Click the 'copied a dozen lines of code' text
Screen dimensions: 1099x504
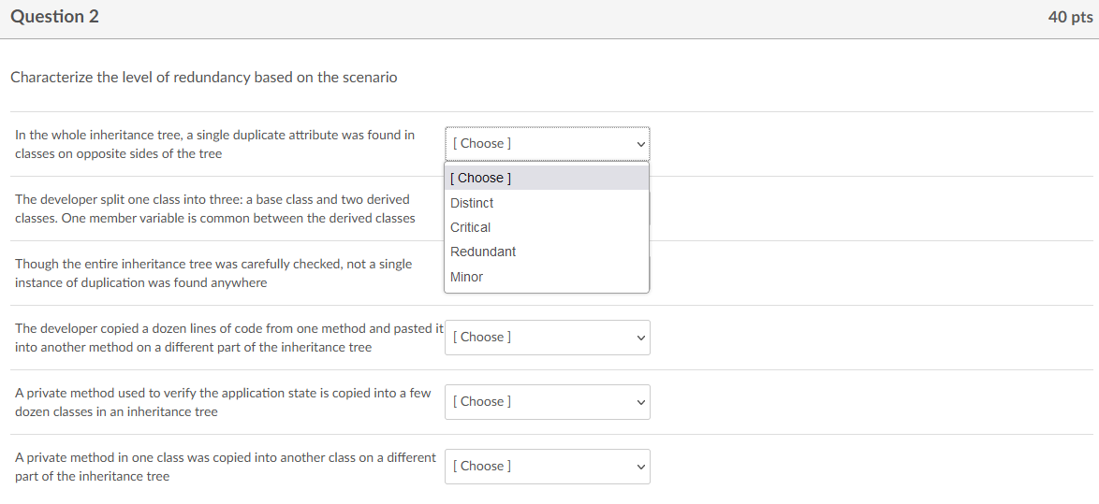pos(228,338)
